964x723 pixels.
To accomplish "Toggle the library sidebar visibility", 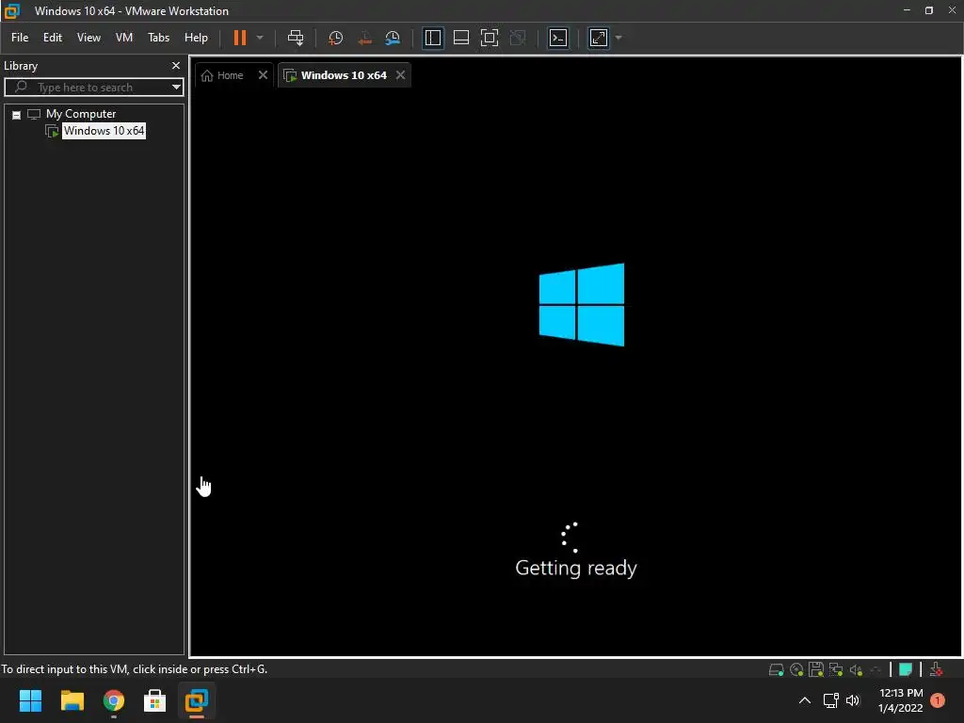I will (x=433, y=38).
